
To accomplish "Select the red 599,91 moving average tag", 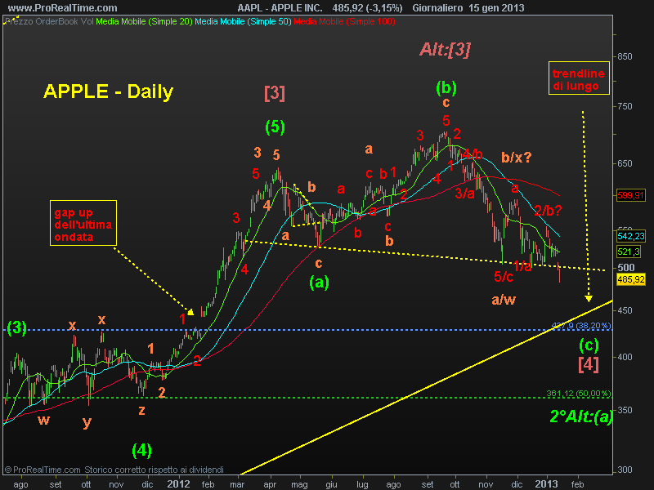I will (630, 195).
